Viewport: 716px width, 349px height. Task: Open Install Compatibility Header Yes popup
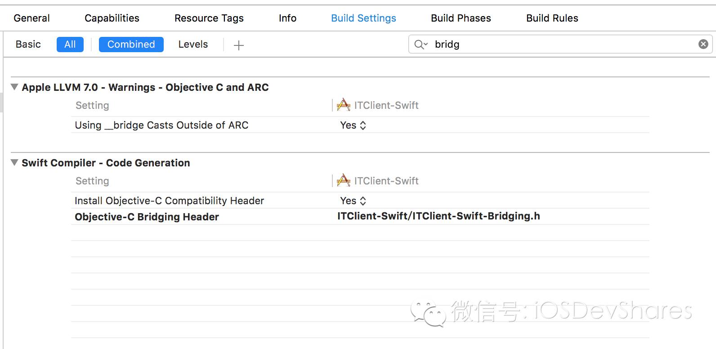tap(353, 201)
